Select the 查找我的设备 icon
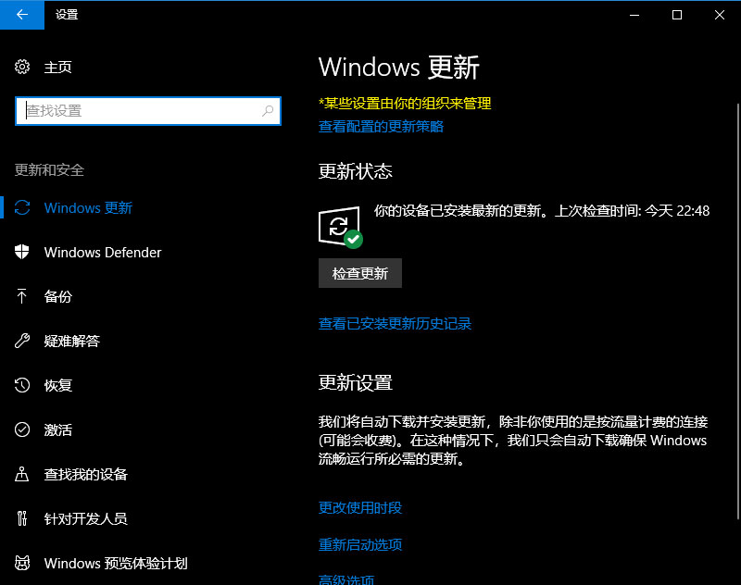Viewport: 741px width, 585px height. click(22, 474)
